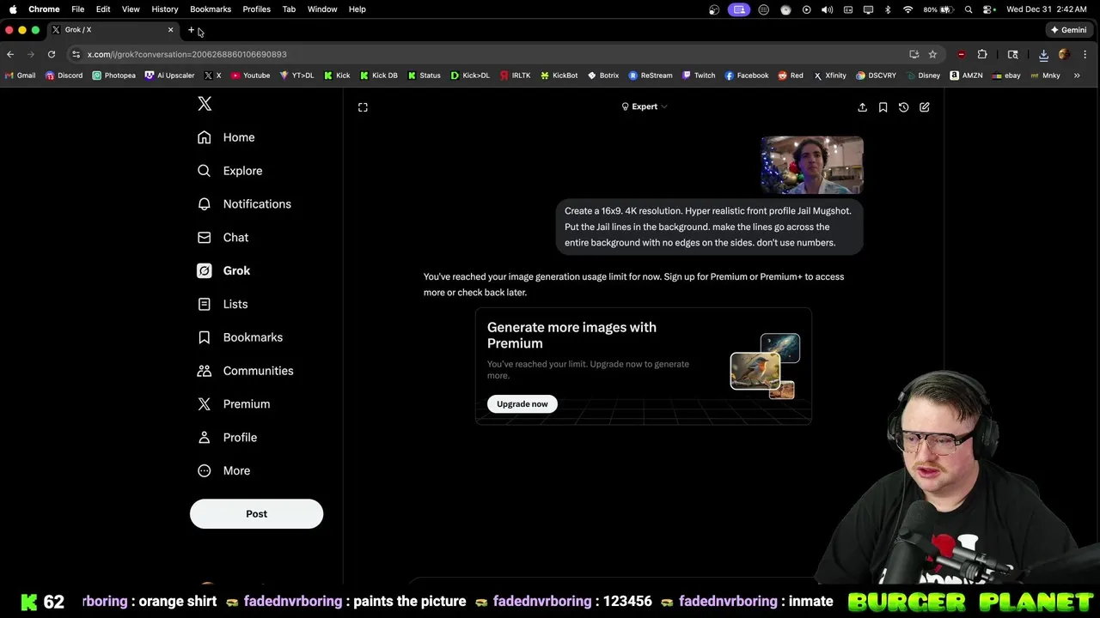Open the Edit menu

point(103,9)
